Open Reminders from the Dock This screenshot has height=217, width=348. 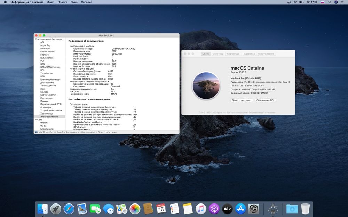click(174, 209)
